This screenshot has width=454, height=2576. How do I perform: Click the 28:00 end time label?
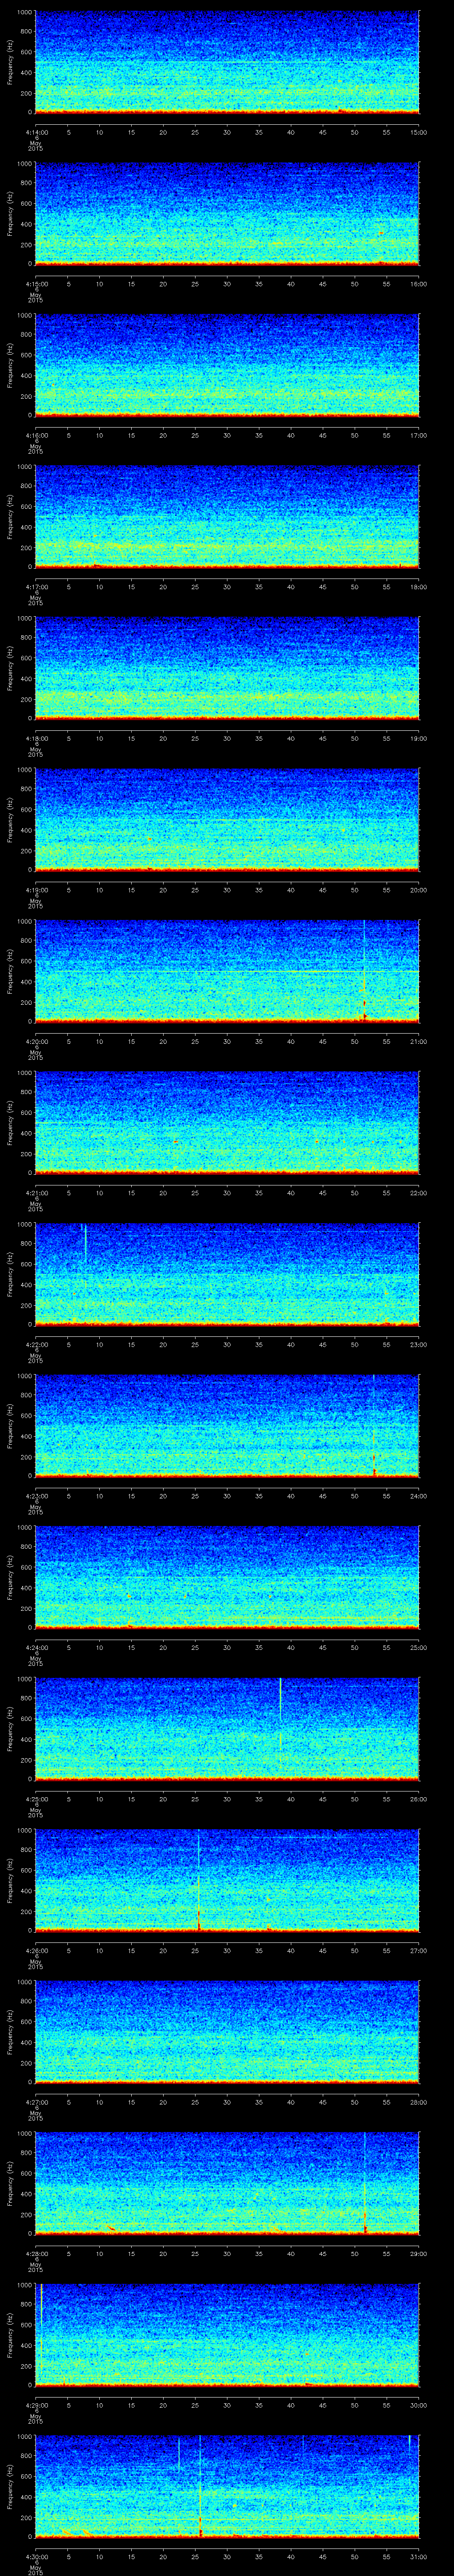coord(419,2102)
